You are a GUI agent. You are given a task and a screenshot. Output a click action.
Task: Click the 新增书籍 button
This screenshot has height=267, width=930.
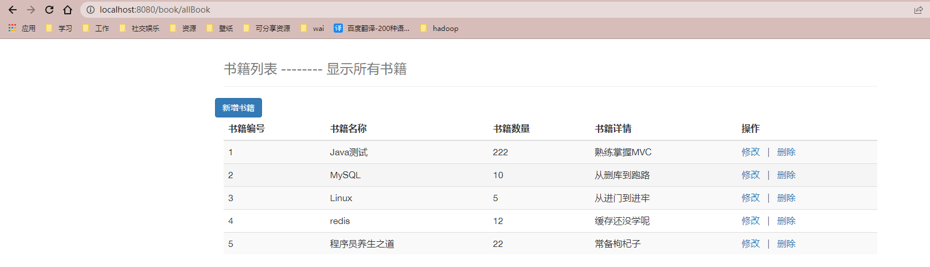(x=238, y=108)
